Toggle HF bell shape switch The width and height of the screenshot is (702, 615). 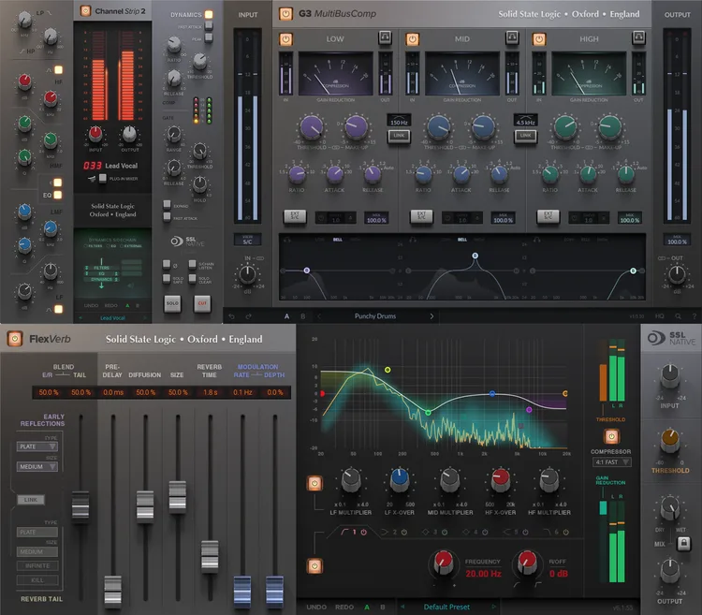58,70
